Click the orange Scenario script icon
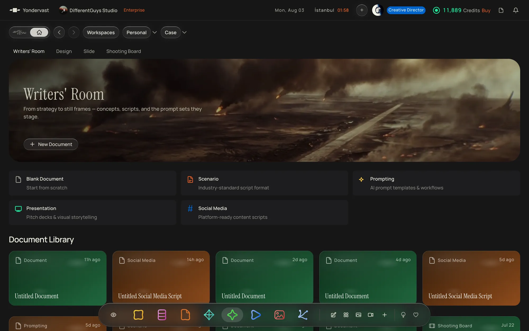The width and height of the screenshot is (529, 331). coord(190,179)
